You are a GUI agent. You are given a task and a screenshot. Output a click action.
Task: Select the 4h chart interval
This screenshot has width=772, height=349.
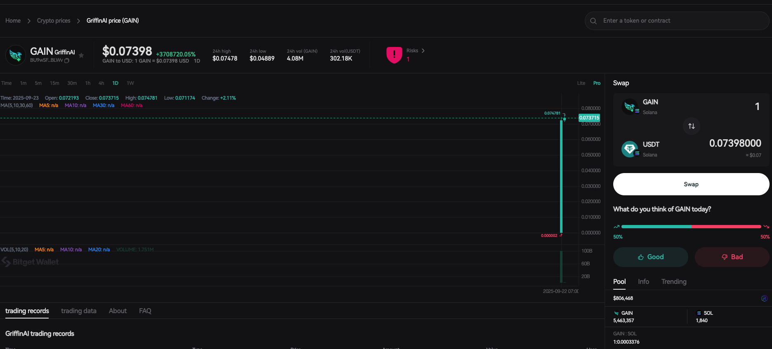tap(101, 83)
